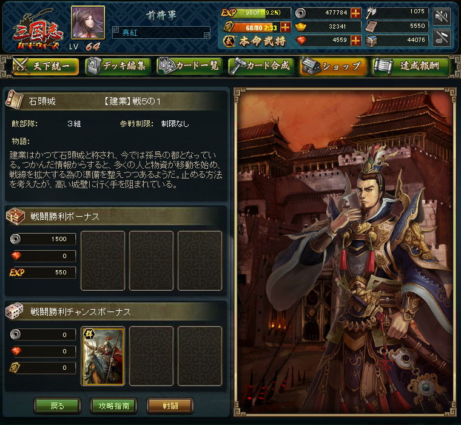Toggle background music with the note icon

click(442, 38)
